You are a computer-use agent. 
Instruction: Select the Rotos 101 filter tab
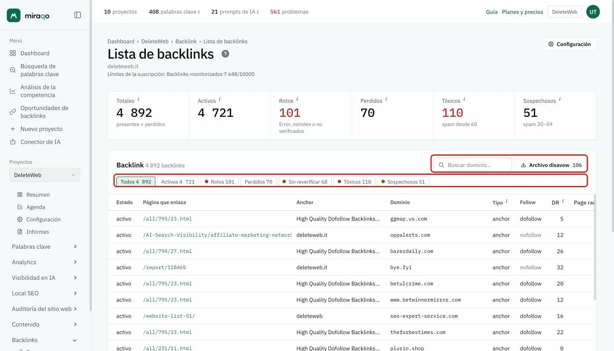(220, 182)
